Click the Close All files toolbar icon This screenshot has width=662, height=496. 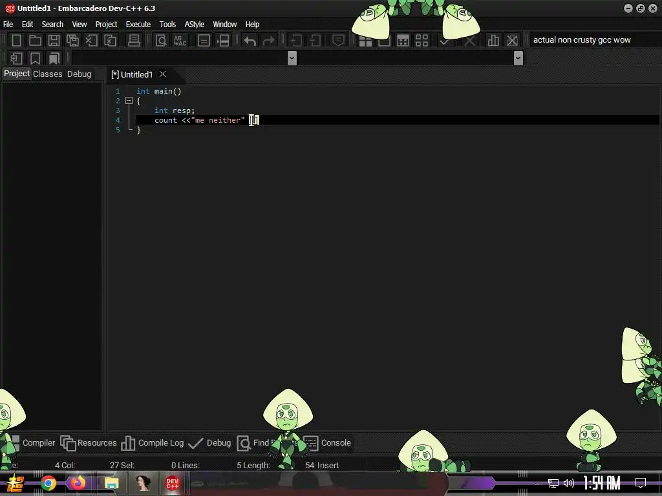pyautogui.click(x=110, y=41)
